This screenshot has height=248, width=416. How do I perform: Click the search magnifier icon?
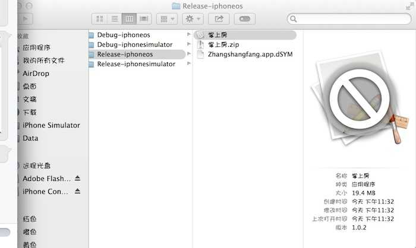[x=293, y=19]
